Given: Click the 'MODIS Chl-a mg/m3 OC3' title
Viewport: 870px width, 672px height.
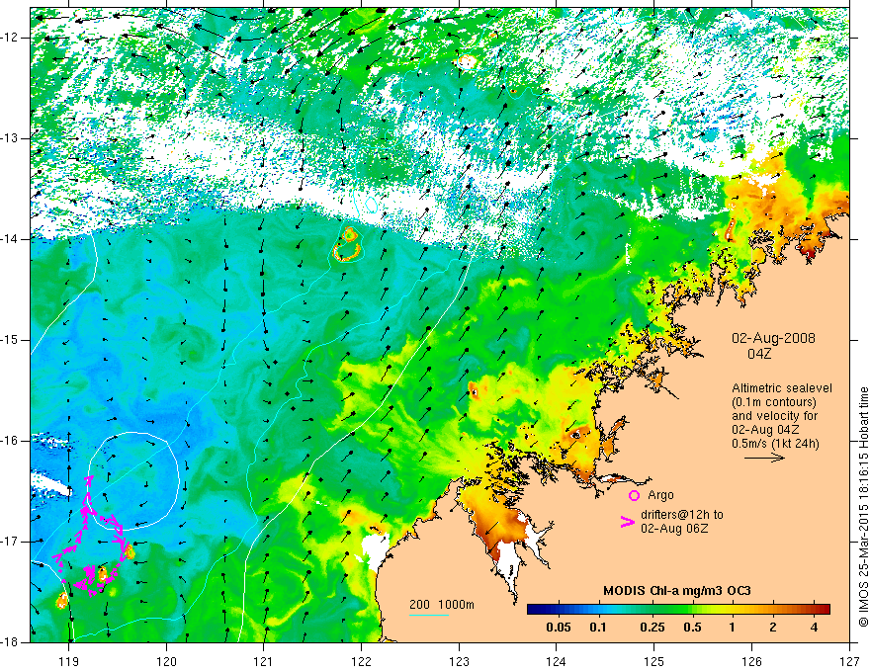Looking at the screenshot, I should 677,591.
